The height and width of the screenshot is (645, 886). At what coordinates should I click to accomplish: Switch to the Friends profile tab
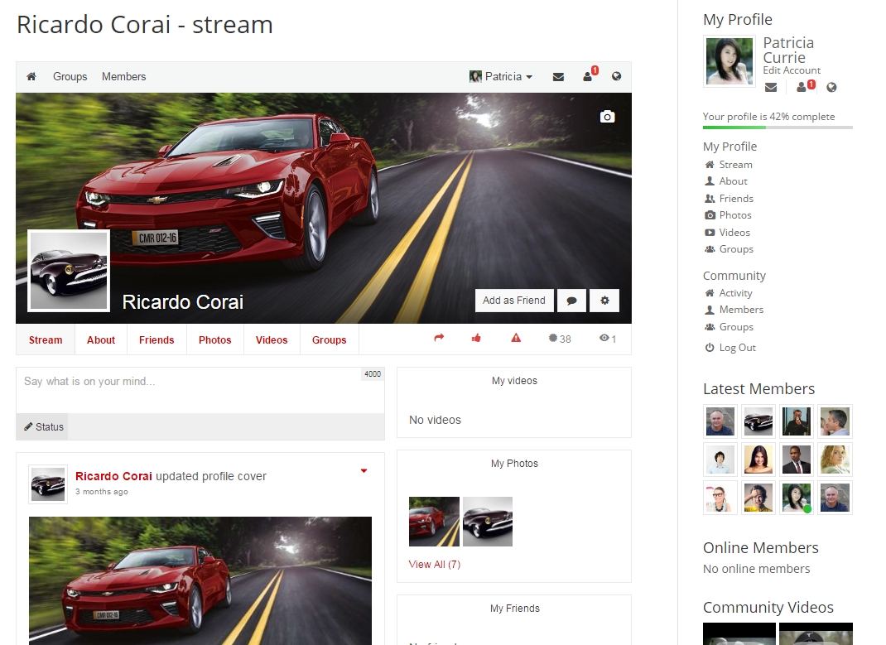point(156,340)
